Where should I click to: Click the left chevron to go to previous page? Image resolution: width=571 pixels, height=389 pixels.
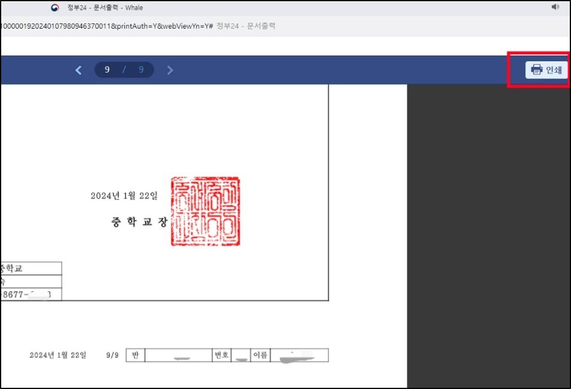click(78, 70)
